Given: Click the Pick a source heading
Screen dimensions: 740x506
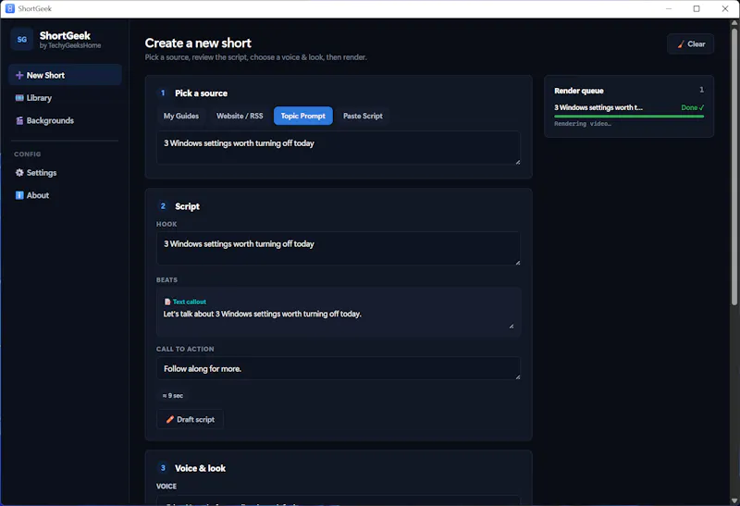Looking at the screenshot, I should (x=201, y=93).
